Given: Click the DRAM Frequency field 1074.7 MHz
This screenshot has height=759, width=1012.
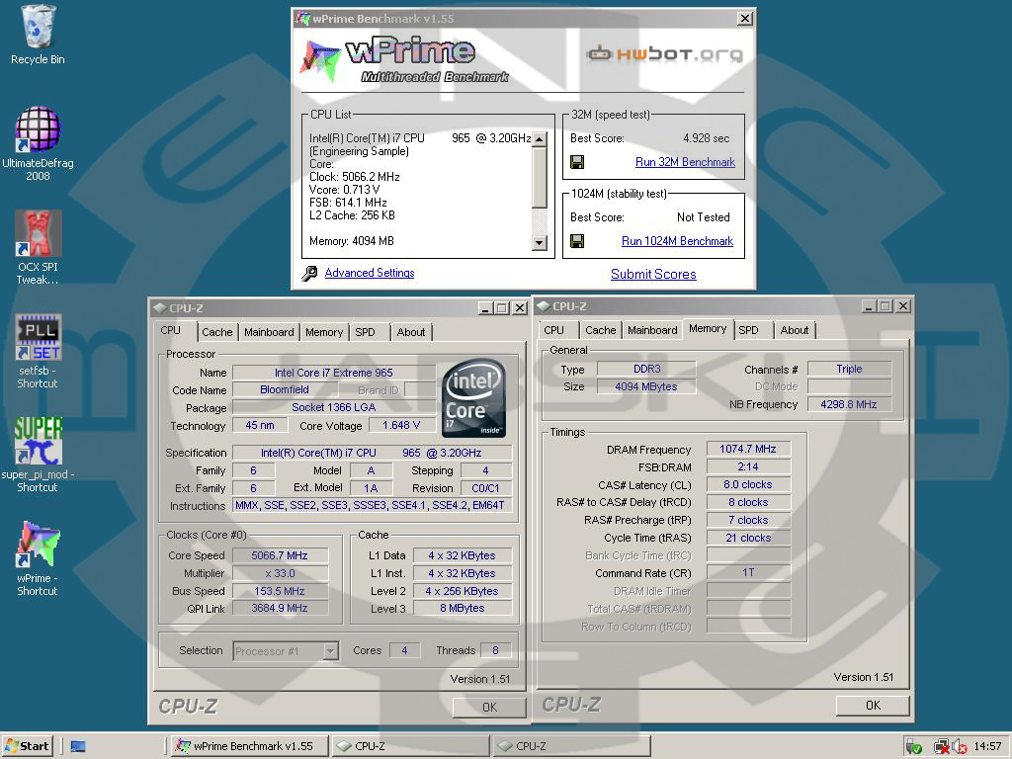Looking at the screenshot, I should (748, 449).
